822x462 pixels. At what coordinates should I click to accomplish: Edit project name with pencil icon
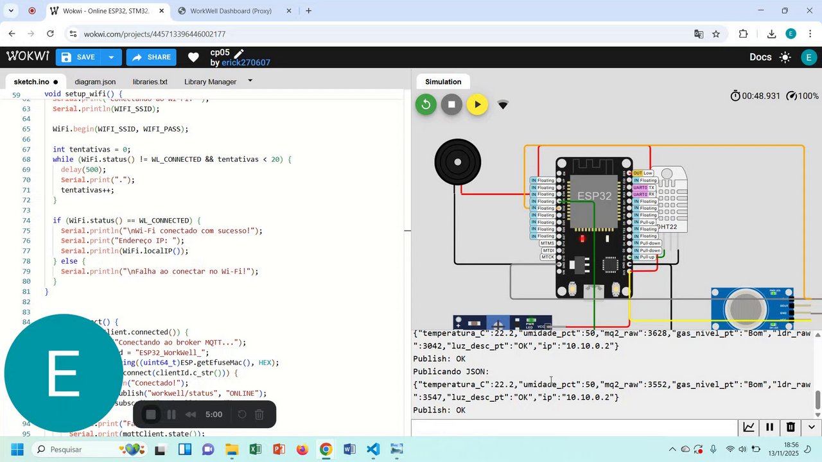[x=239, y=53]
